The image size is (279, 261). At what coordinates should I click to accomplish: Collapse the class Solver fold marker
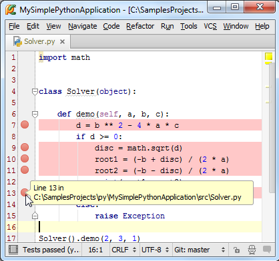pos(35,92)
